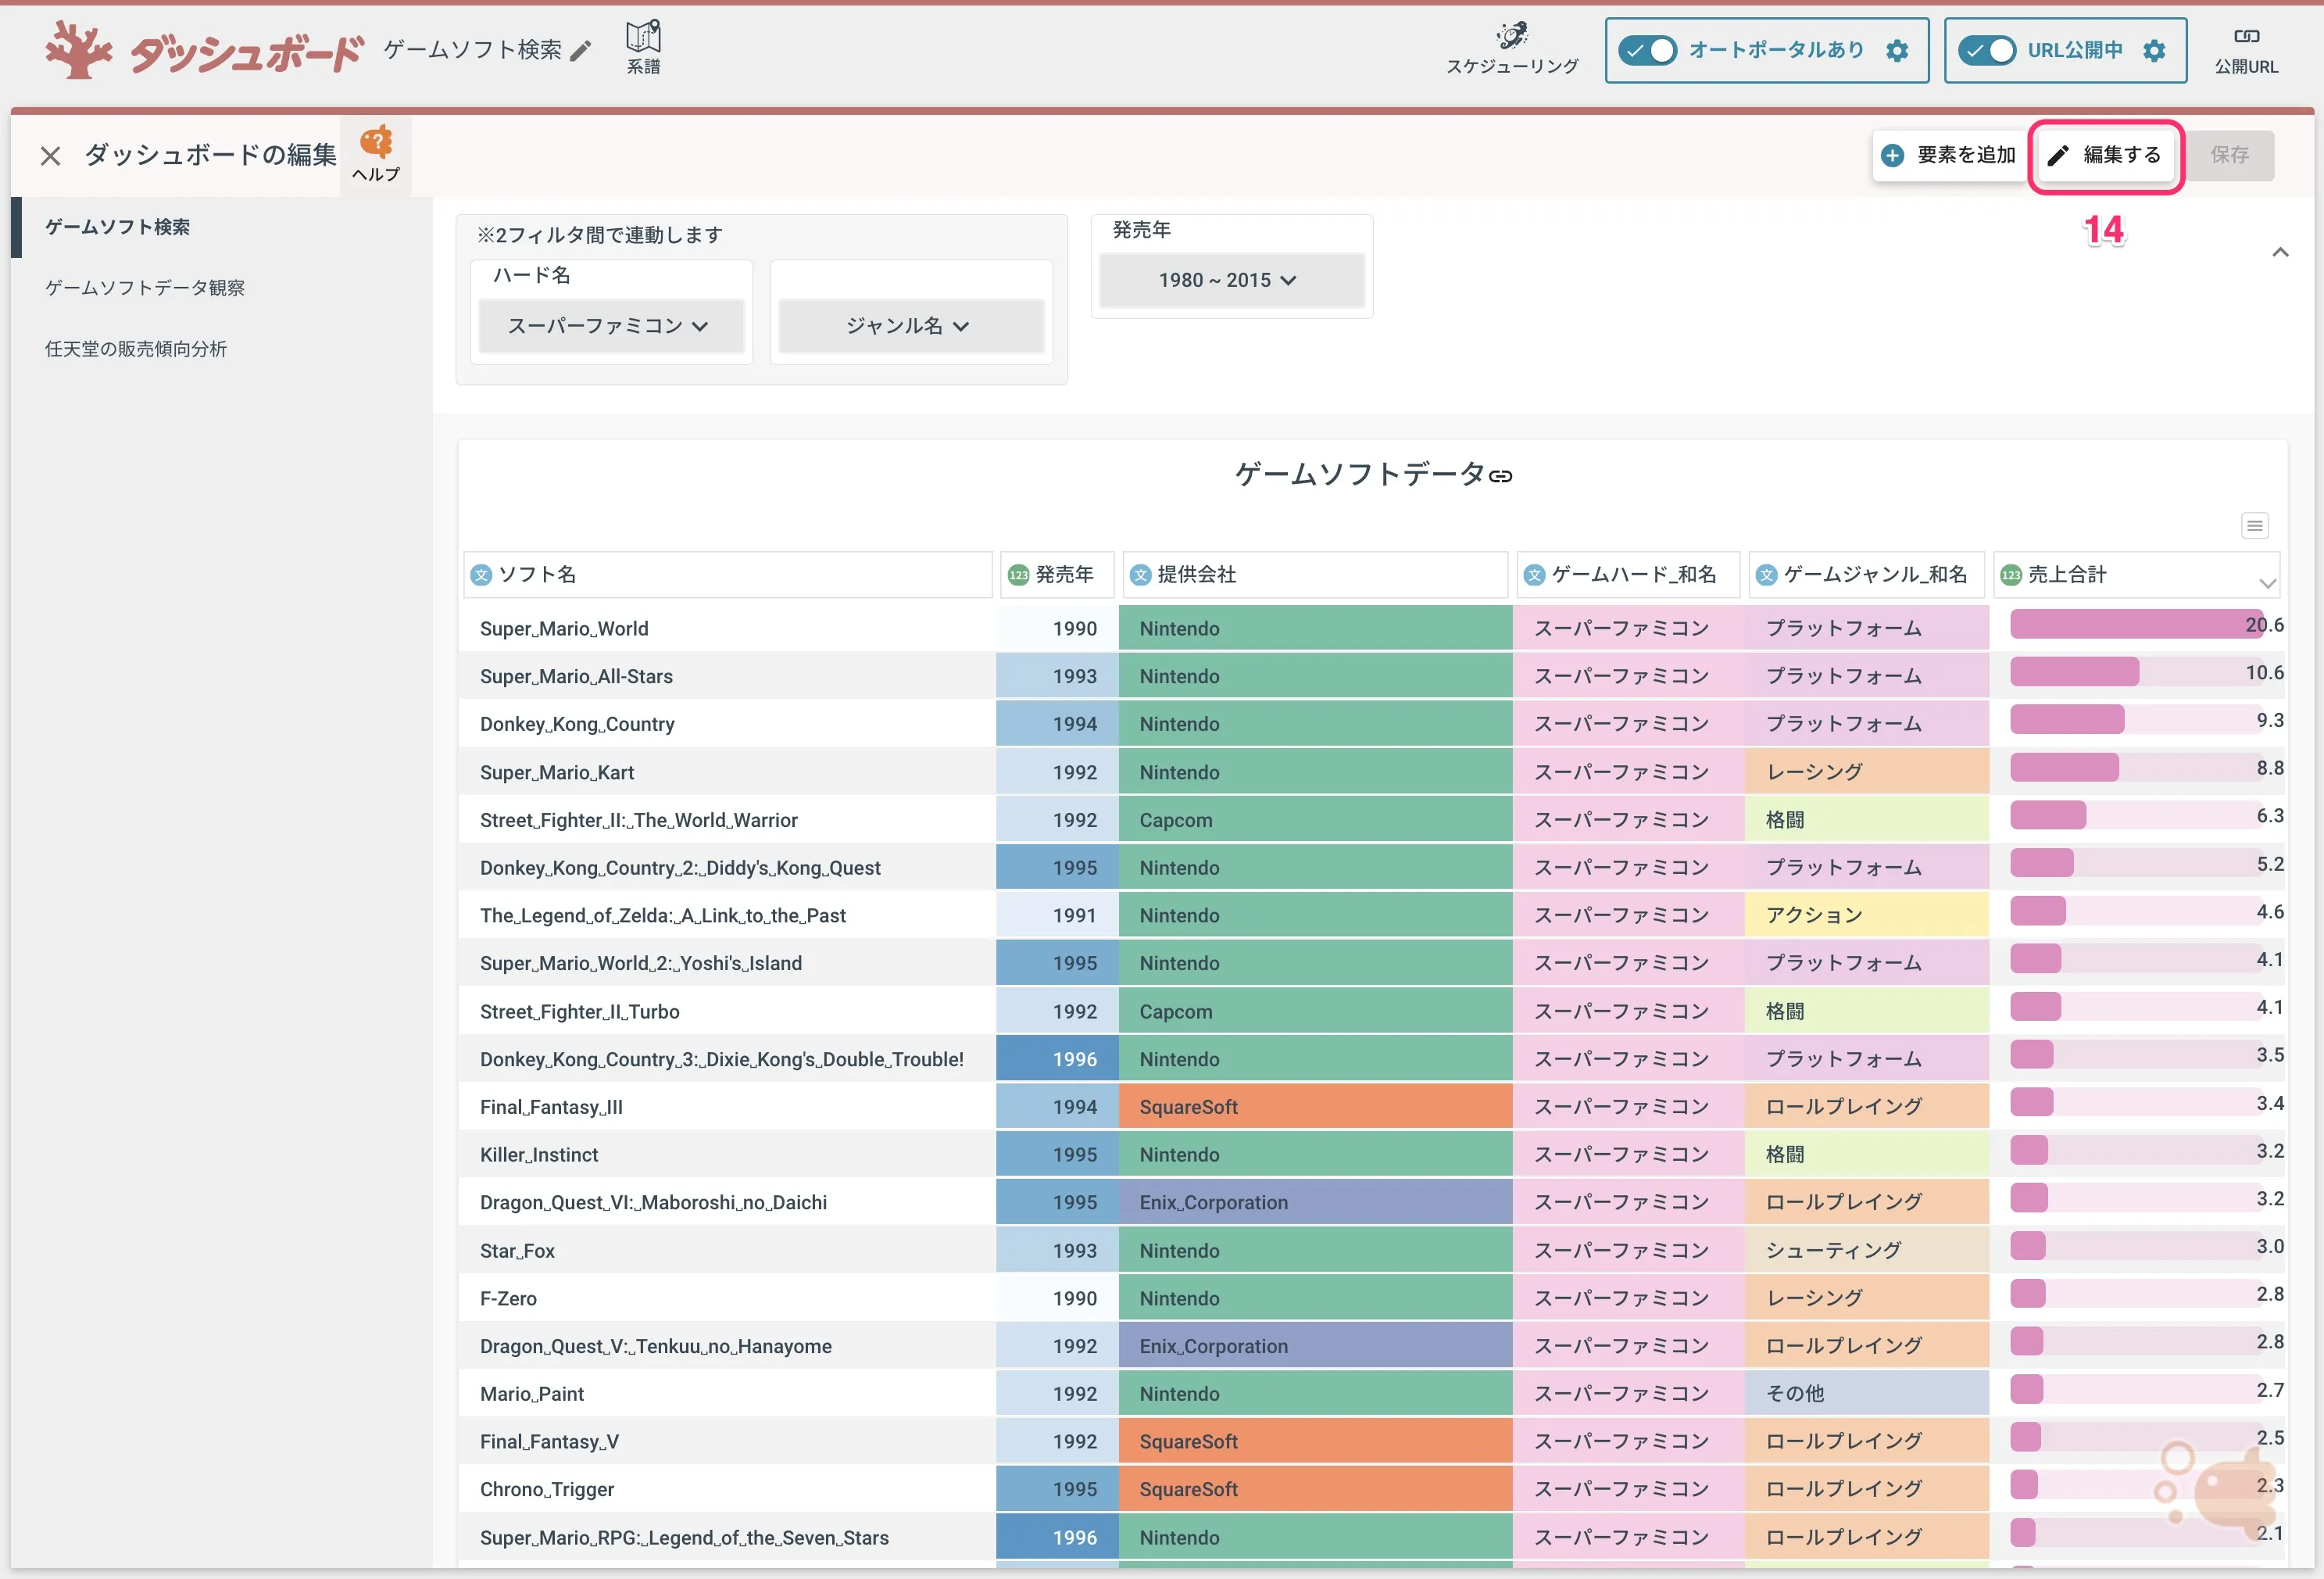Screen dimensions: 2324x1579
Task: Open auto-portal settings gear
Action: [x=1897, y=51]
